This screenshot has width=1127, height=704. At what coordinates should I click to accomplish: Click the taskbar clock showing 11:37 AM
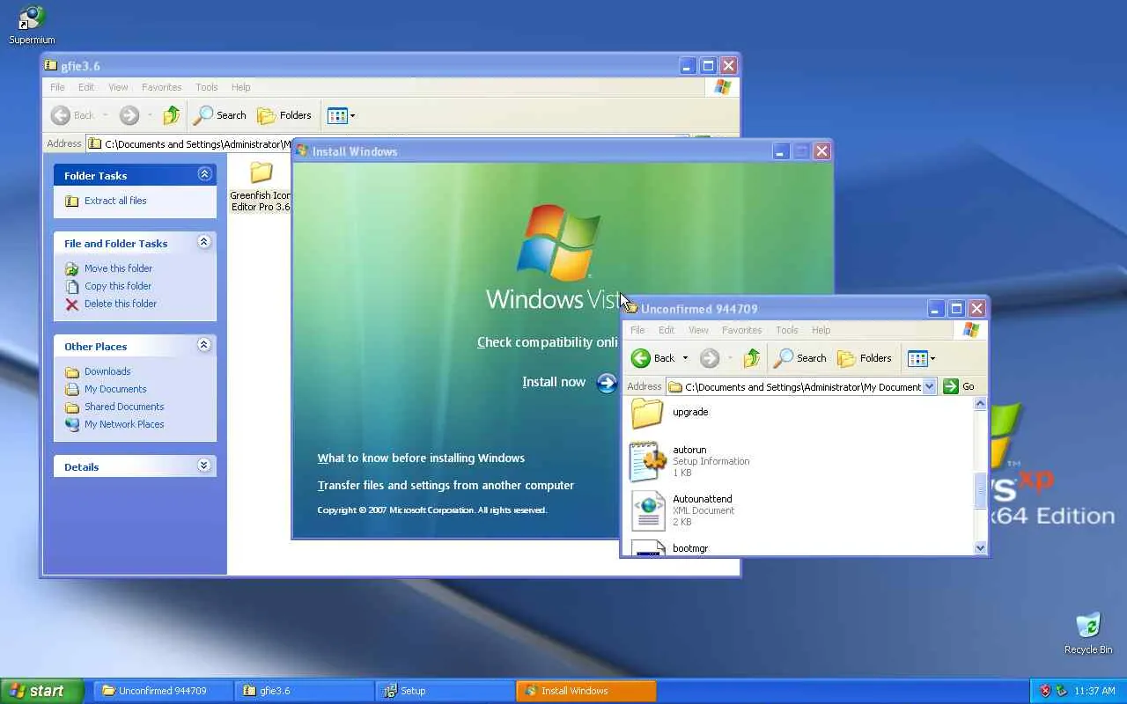tap(1095, 691)
